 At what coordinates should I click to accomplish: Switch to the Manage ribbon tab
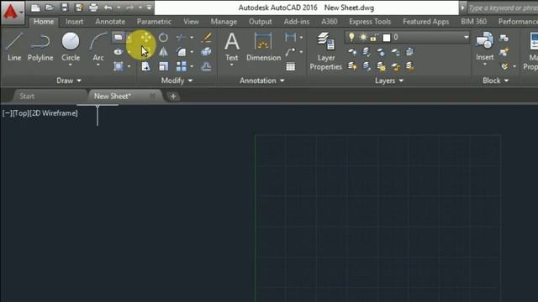point(224,22)
